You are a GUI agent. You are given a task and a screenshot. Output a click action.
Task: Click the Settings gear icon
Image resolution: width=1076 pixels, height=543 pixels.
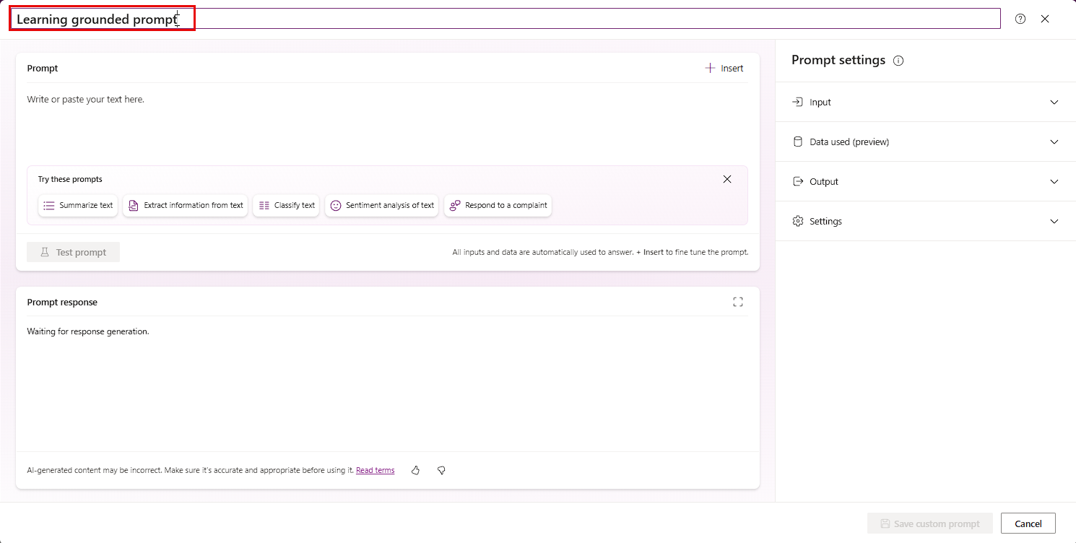(x=797, y=221)
